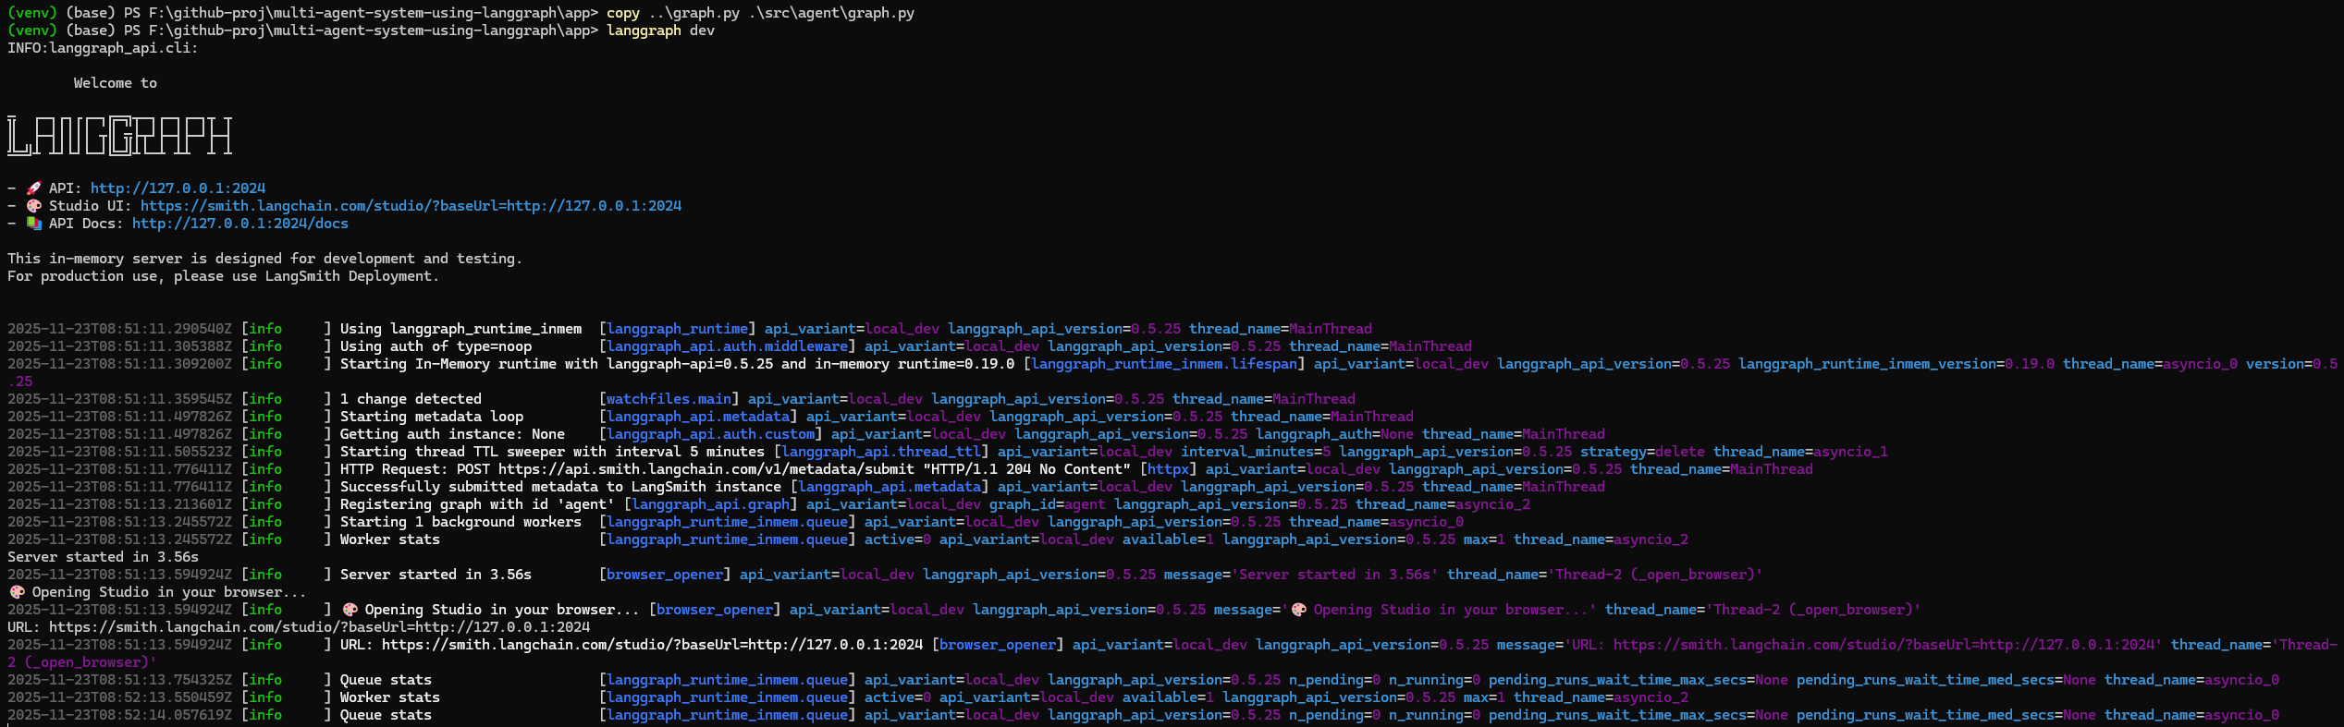Click the 'langgraph dev' command text
The height and width of the screenshot is (727, 2344).
point(660,30)
